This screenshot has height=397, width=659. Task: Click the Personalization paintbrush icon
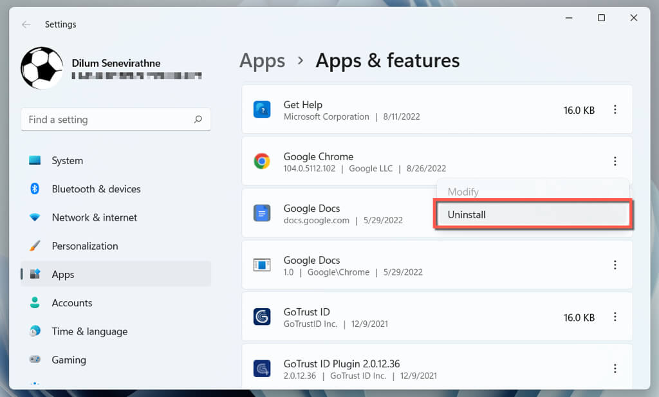35,246
